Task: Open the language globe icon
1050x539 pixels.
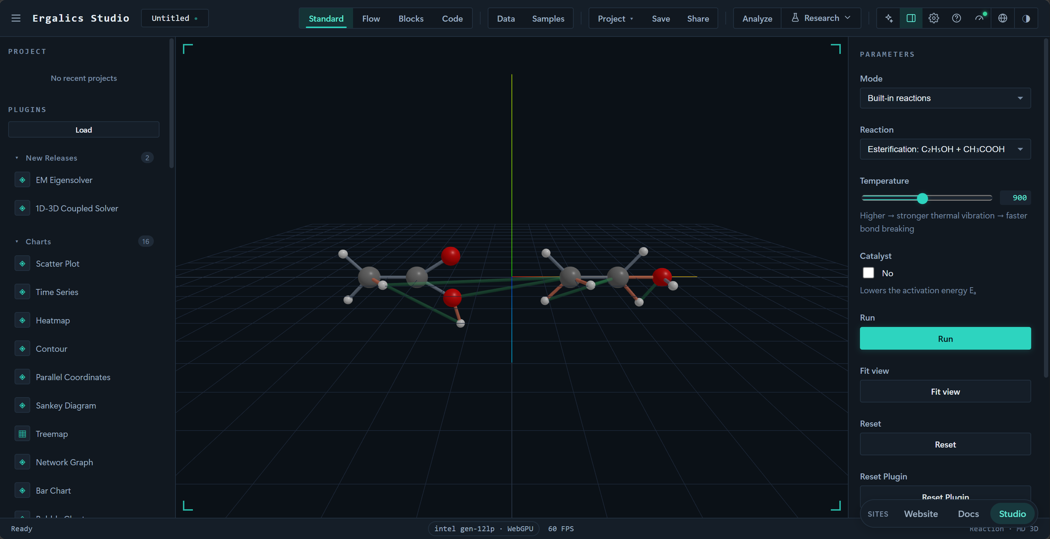Action: [1003, 18]
